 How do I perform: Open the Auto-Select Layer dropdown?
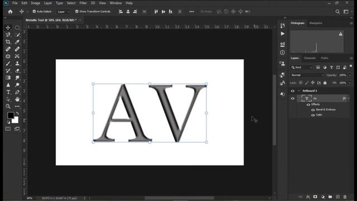tap(64, 12)
